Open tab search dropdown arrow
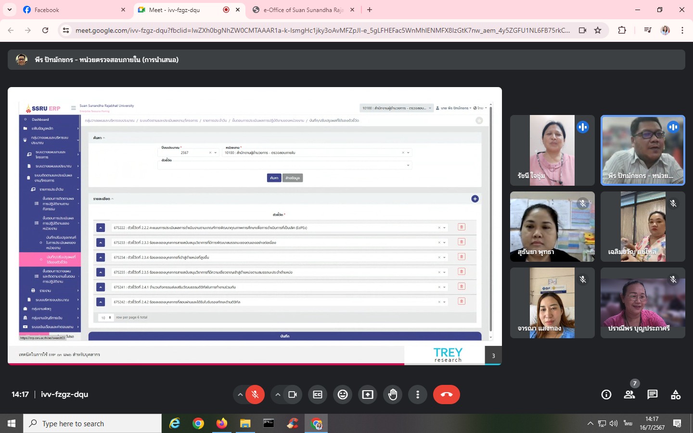The image size is (693, 433). (10, 10)
